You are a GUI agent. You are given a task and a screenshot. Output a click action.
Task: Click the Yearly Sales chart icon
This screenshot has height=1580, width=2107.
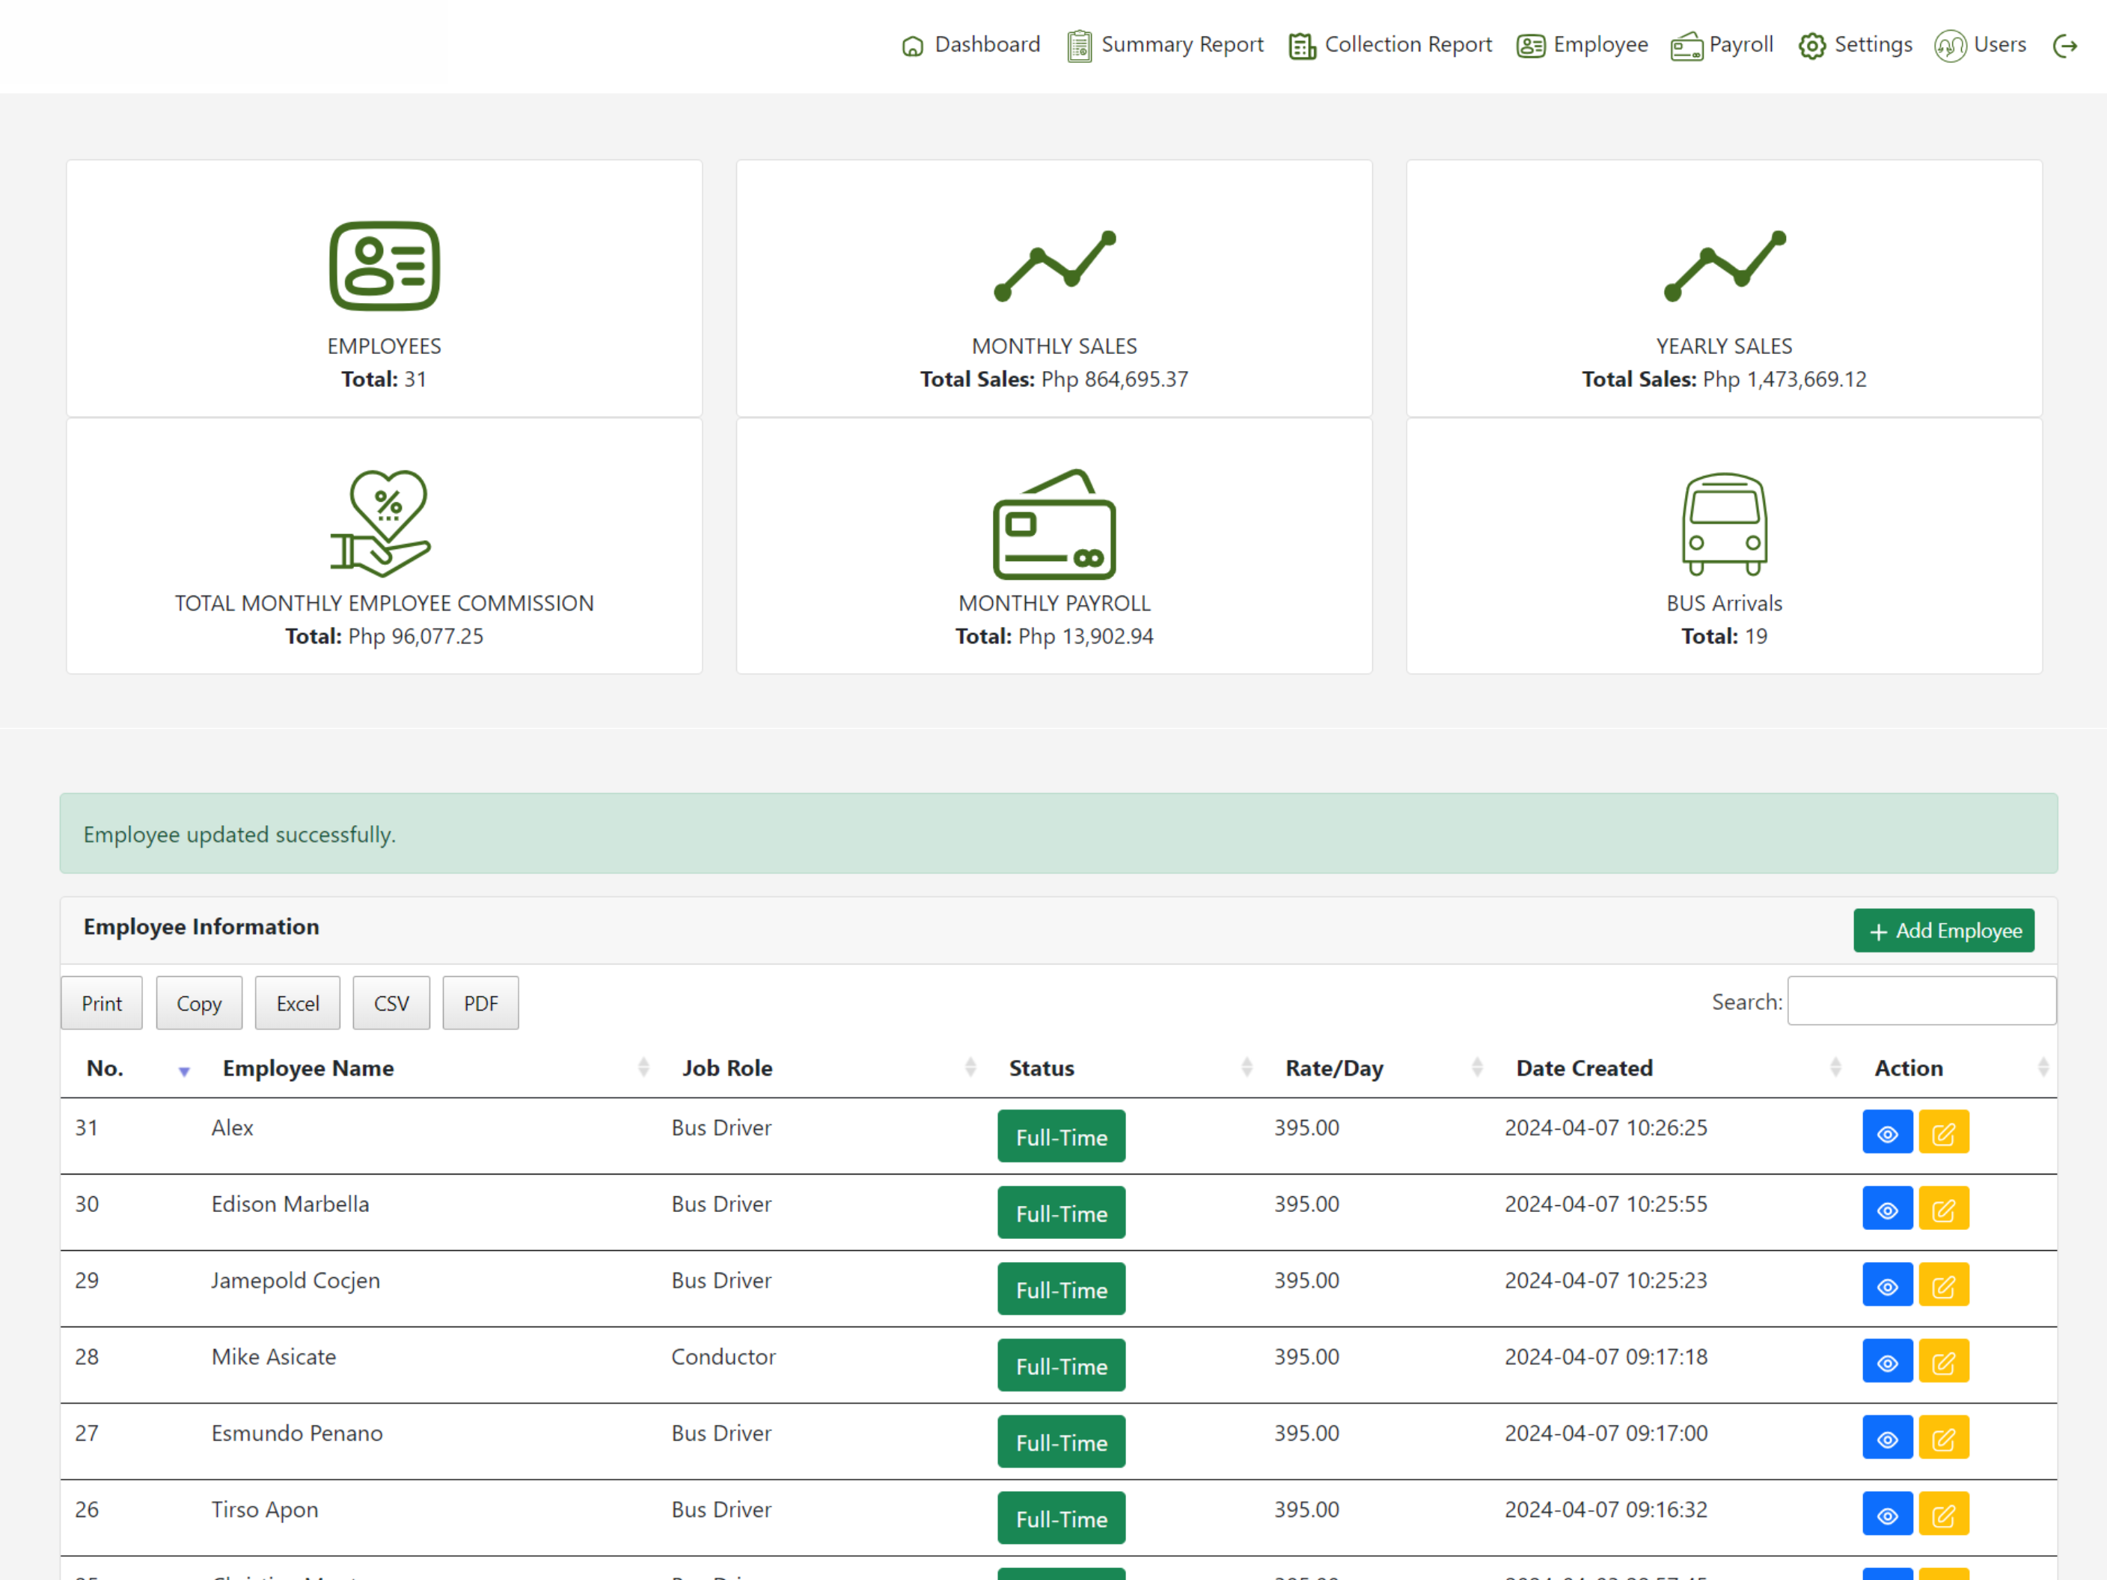(1724, 266)
